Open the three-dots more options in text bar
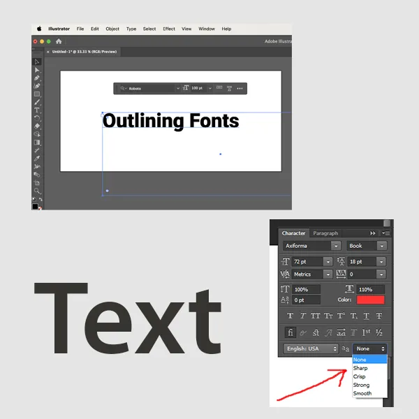 [240, 89]
